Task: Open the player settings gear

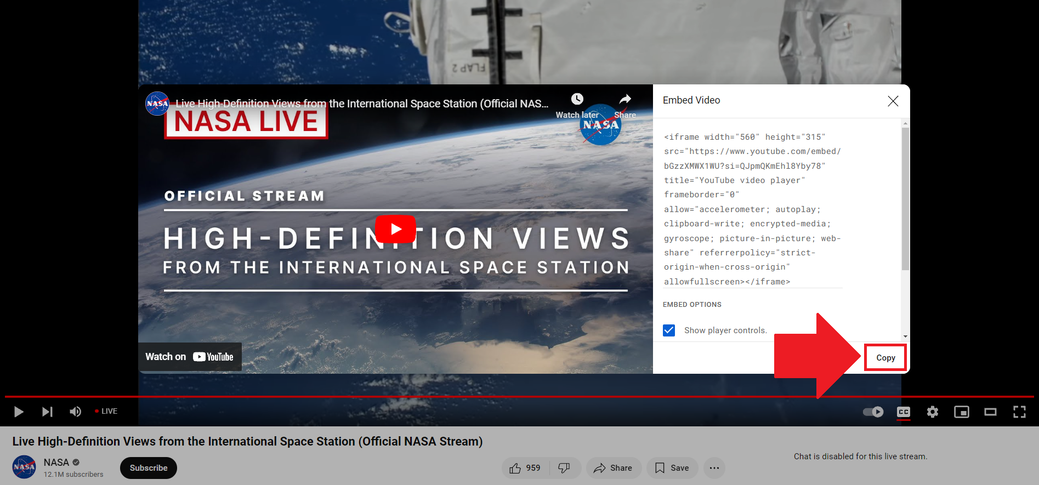Action: click(933, 412)
